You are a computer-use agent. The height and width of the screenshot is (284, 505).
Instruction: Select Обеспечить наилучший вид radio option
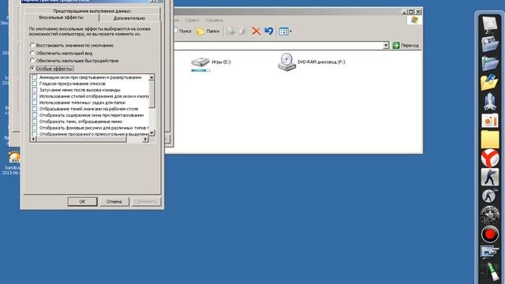click(32, 53)
